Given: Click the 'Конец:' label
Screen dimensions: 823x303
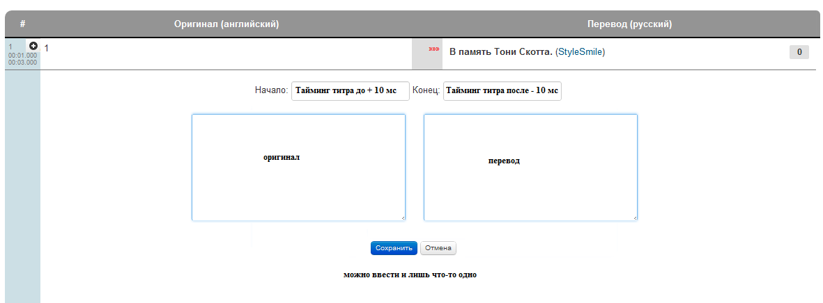Looking at the screenshot, I should tap(426, 90).
